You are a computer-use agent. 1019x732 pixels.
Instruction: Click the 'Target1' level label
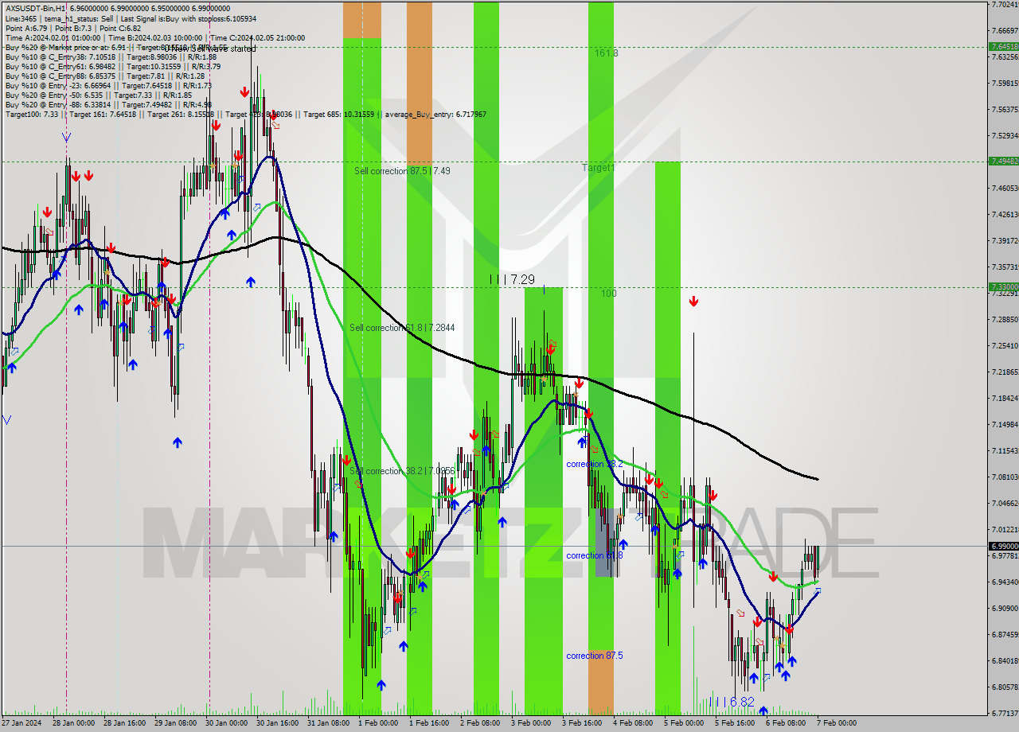pos(598,168)
